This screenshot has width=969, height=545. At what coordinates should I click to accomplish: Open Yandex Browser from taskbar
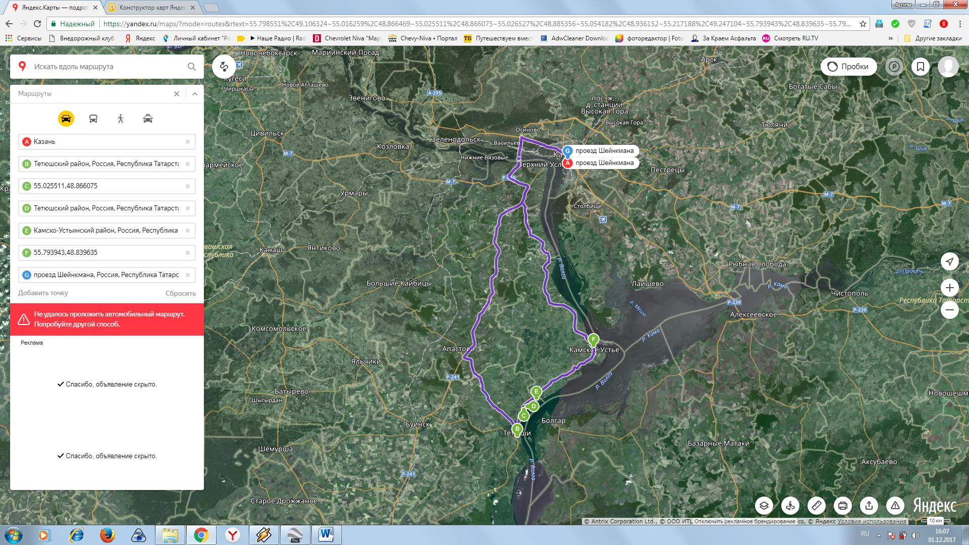[232, 535]
